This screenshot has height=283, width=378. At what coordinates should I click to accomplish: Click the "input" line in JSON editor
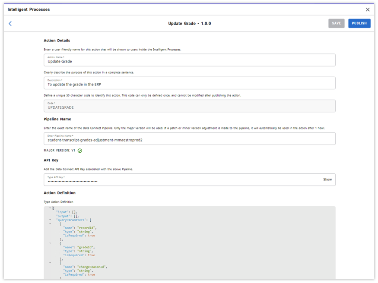click(67, 212)
